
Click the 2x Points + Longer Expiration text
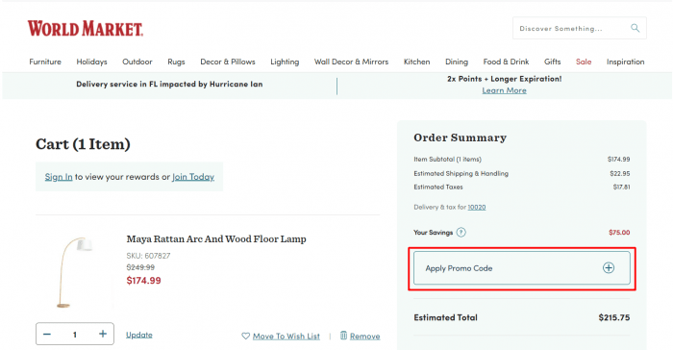click(505, 79)
